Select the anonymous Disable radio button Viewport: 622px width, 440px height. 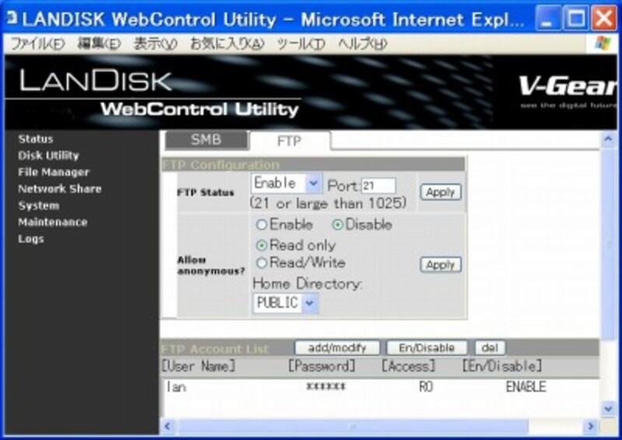(x=337, y=225)
